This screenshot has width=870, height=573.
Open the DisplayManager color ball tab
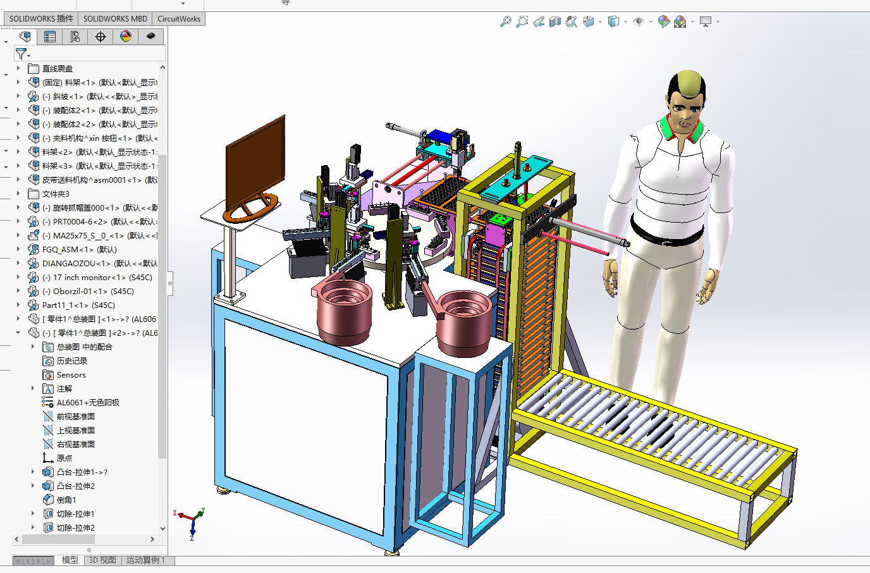click(x=126, y=37)
